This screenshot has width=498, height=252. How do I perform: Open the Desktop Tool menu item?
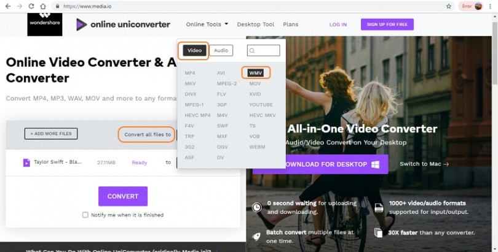coord(255,24)
